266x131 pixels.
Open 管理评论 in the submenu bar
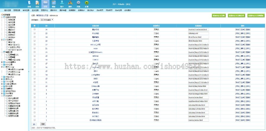click(x=44, y=10)
